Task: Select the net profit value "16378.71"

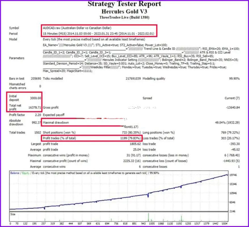Action: (35, 108)
